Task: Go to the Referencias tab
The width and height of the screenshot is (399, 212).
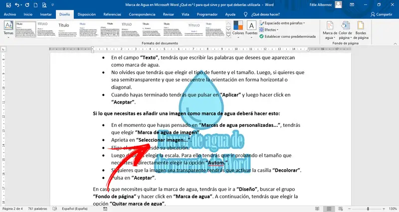Action: pyautogui.click(x=112, y=14)
